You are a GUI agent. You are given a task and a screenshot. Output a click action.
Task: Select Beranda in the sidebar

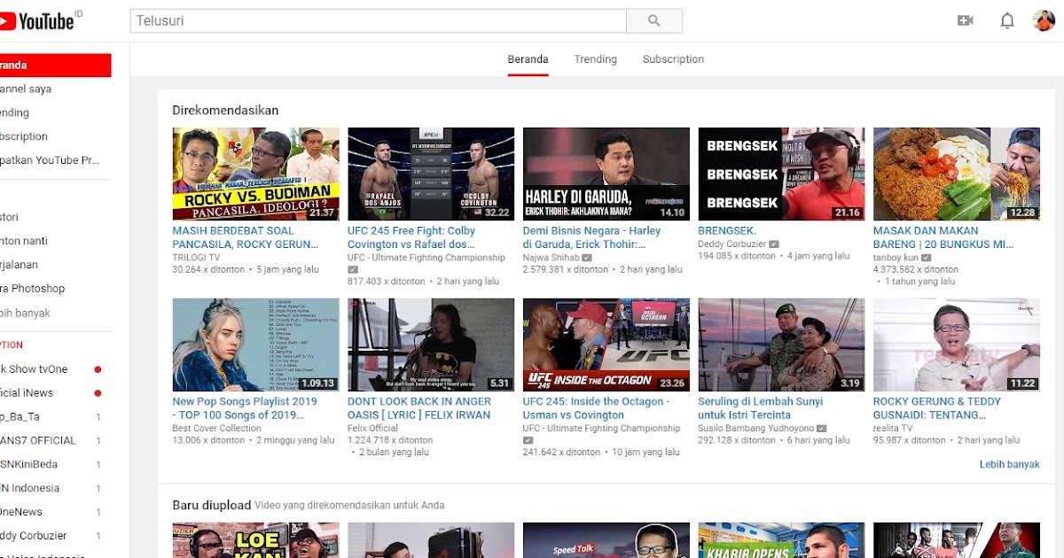55,66
